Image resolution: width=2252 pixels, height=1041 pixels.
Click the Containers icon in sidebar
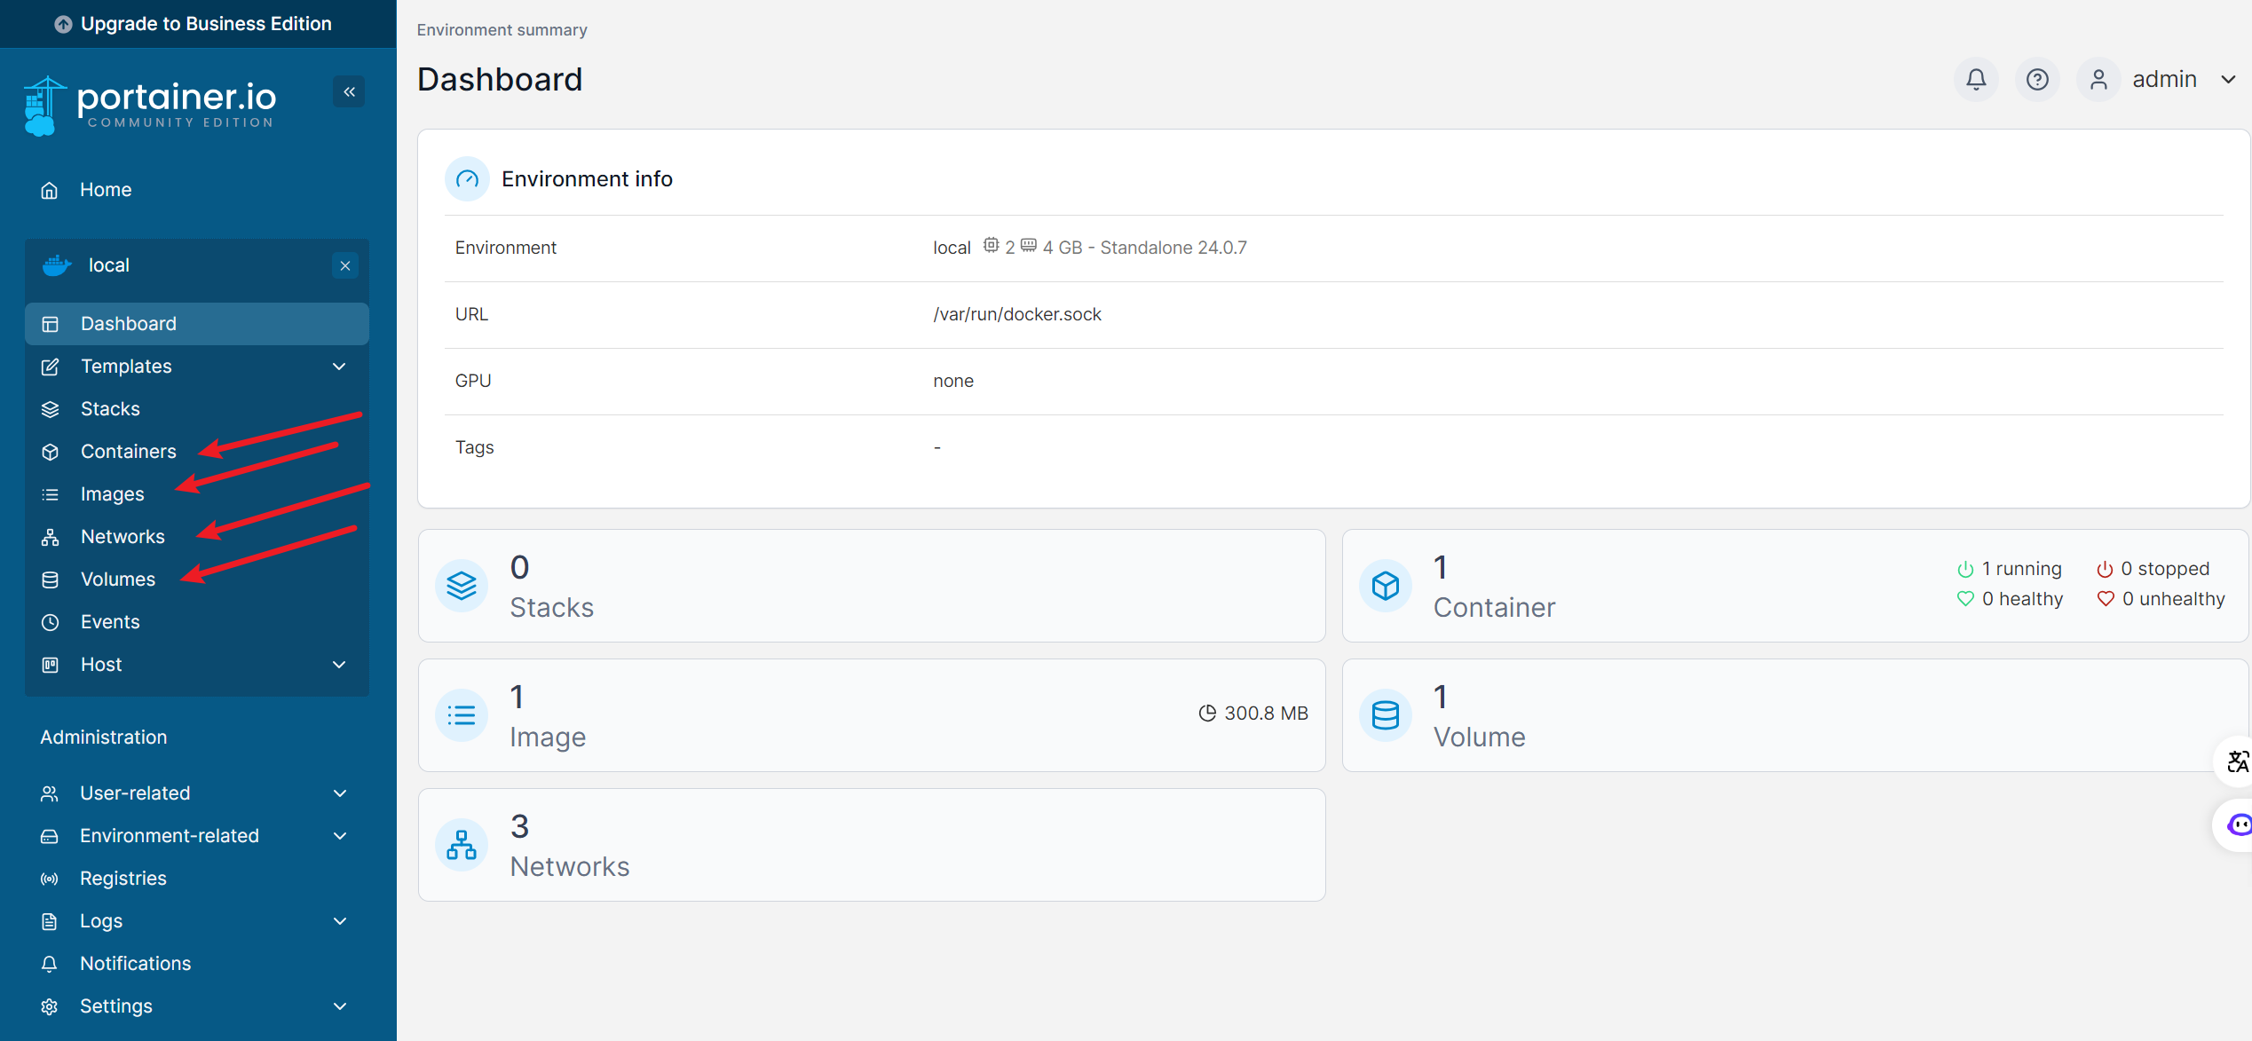[51, 449]
